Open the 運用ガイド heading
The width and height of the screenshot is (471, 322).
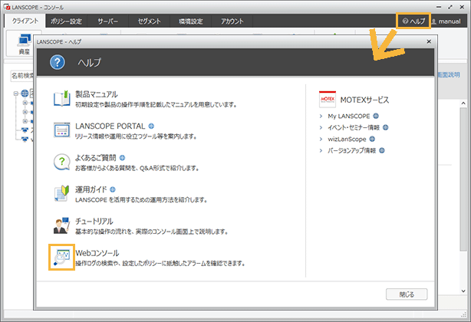[91, 189]
